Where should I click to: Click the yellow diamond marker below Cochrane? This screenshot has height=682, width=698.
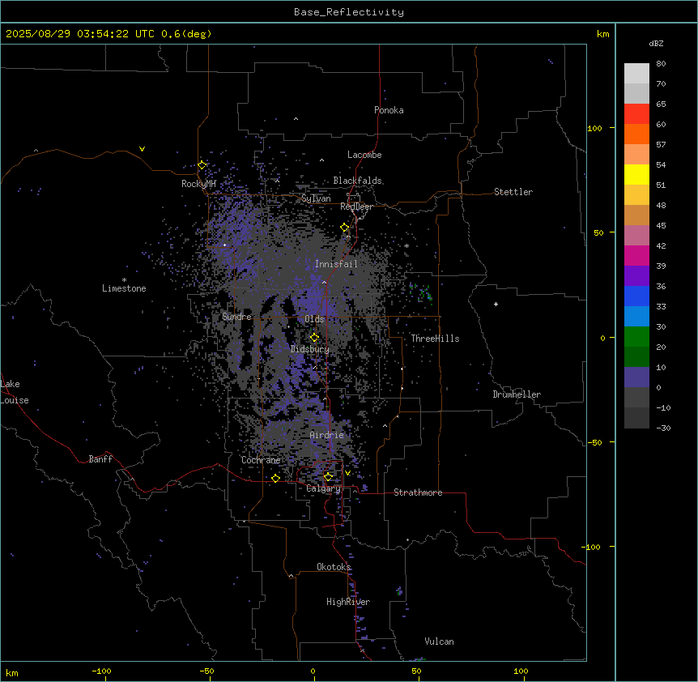[275, 478]
